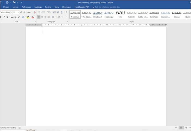Increase font size with Grow Font icon
The image size is (191, 131).
[21, 12]
